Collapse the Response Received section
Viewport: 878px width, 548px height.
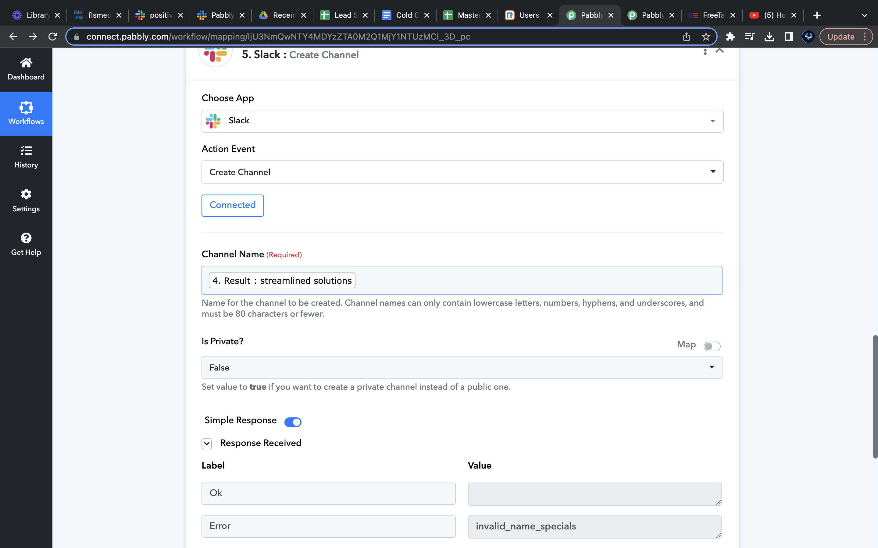tap(206, 443)
